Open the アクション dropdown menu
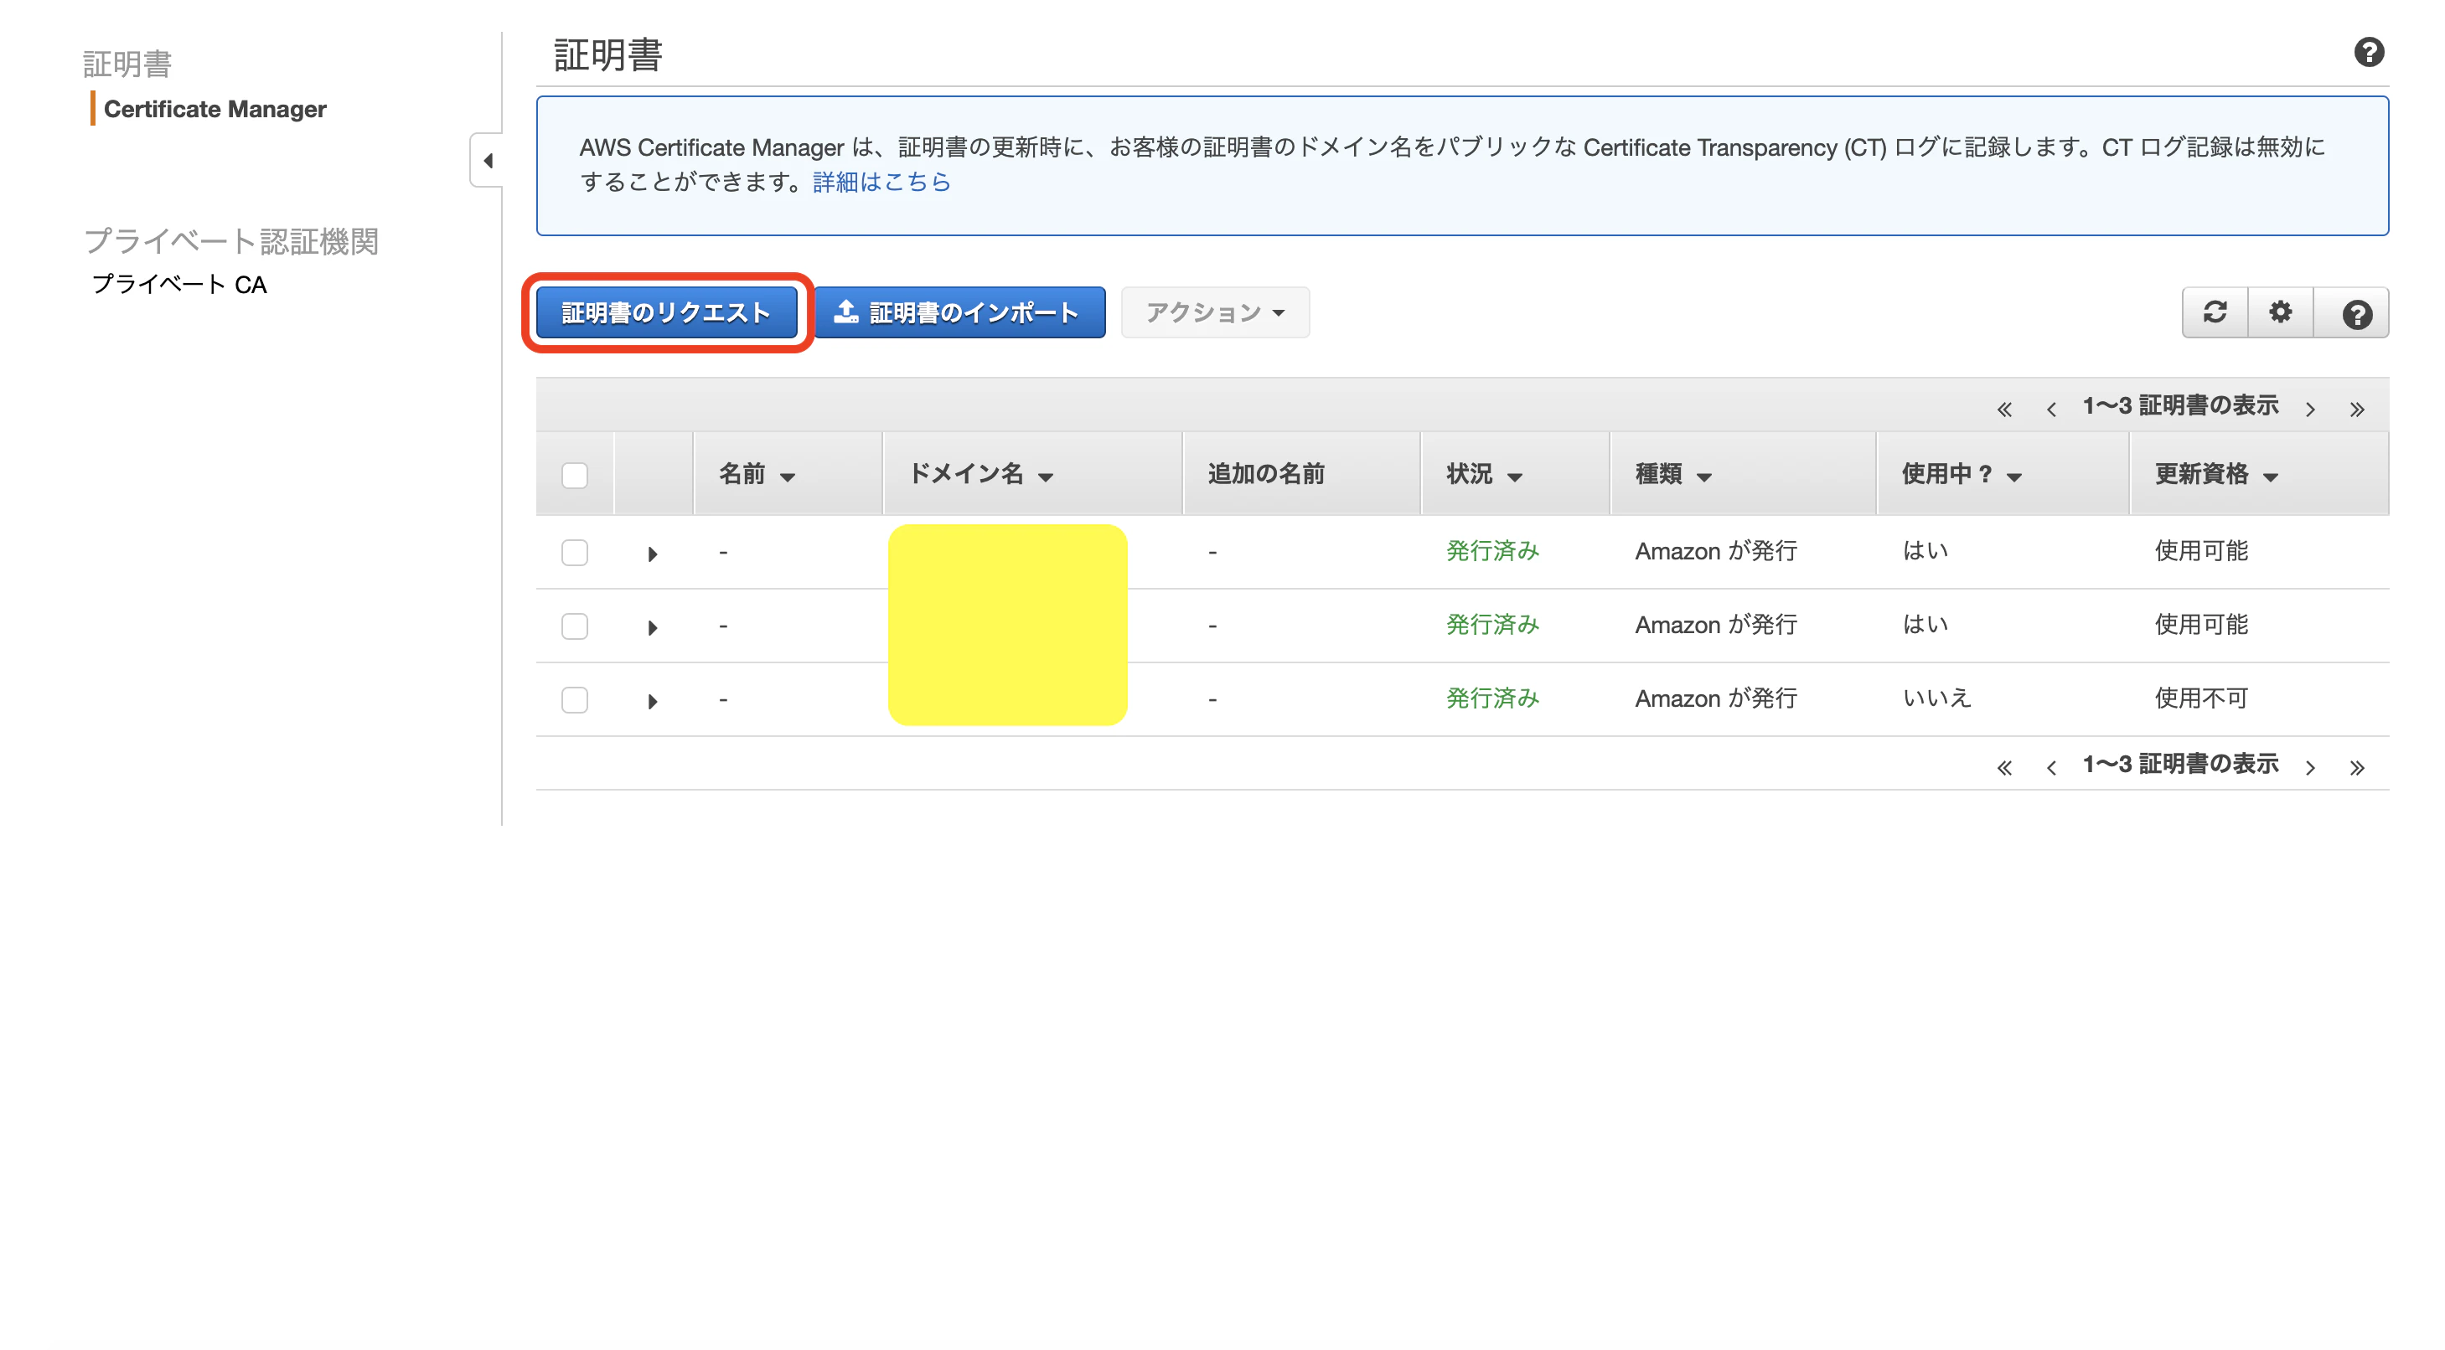 tap(1214, 312)
